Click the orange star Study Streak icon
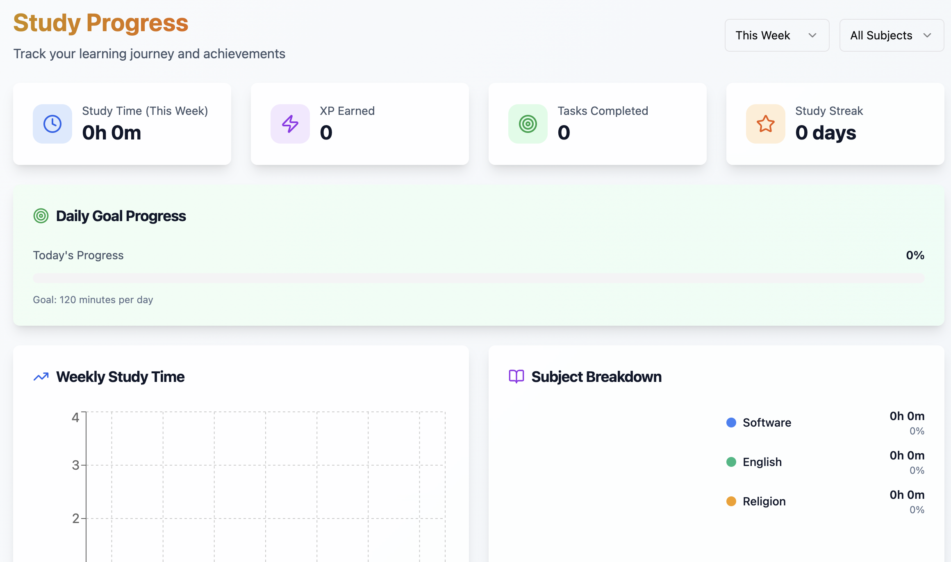Image resolution: width=951 pixels, height=562 pixels. (x=766, y=124)
